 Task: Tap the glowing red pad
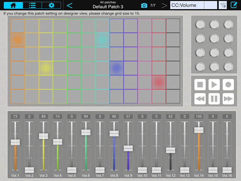[159, 82]
